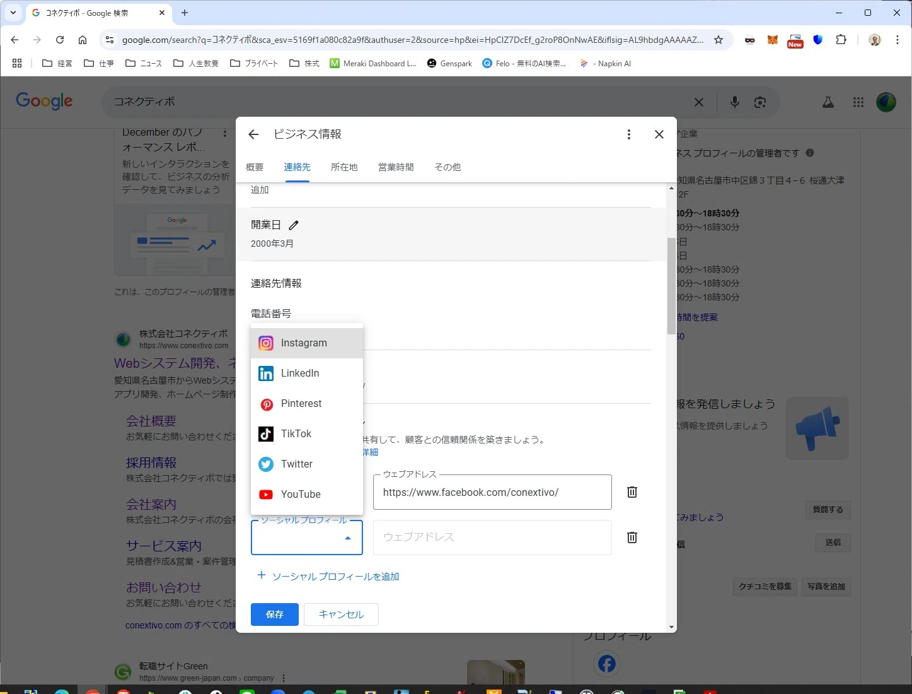Click the 会社概要 search result link
Viewport: 912px width, 694px height.
(x=151, y=421)
